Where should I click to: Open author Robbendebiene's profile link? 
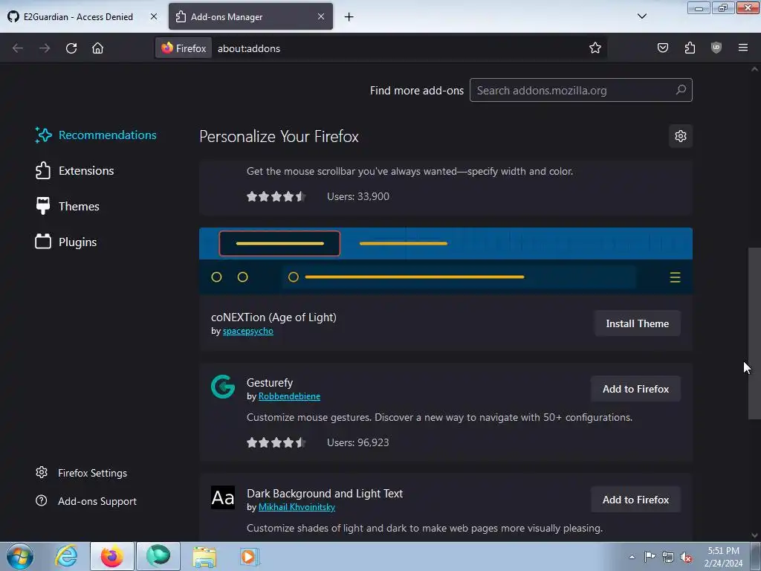pos(289,396)
